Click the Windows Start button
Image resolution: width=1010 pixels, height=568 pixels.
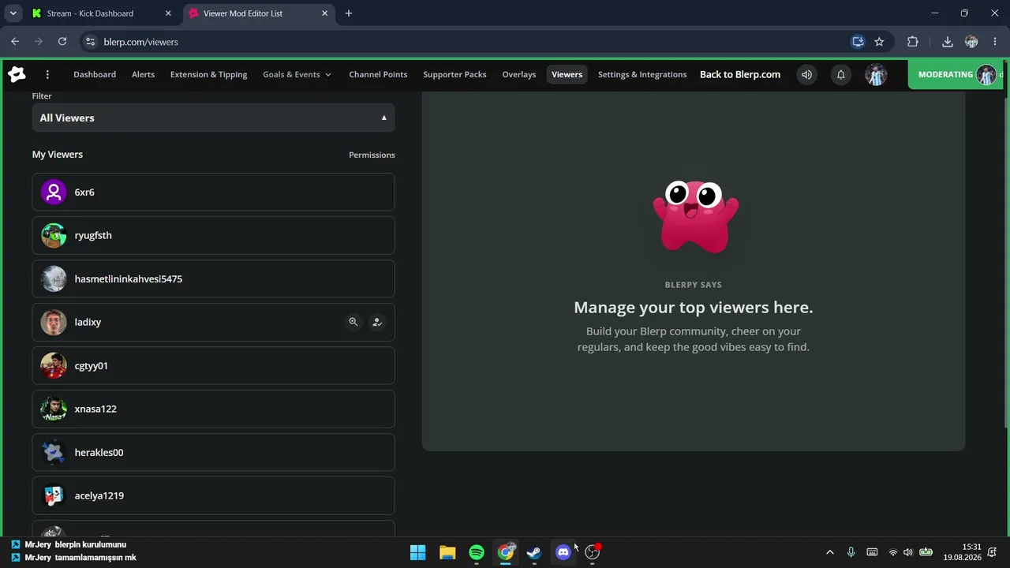pos(418,552)
